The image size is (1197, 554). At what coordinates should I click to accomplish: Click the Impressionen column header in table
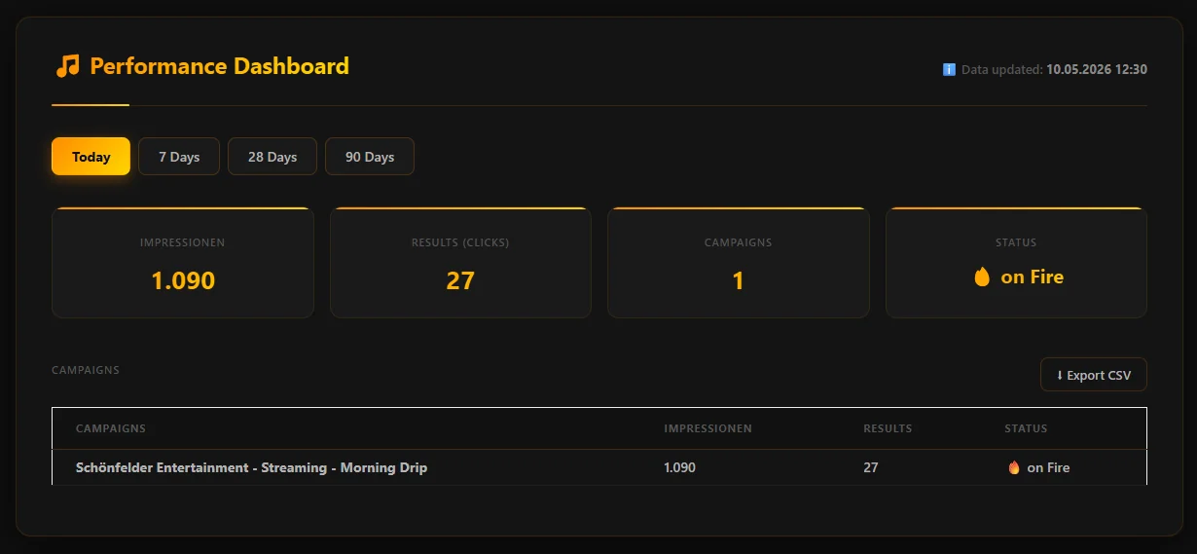tap(707, 428)
